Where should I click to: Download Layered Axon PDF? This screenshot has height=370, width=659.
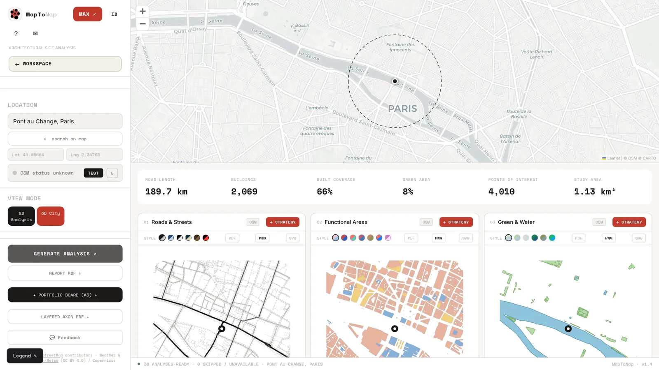pos(65,317)
